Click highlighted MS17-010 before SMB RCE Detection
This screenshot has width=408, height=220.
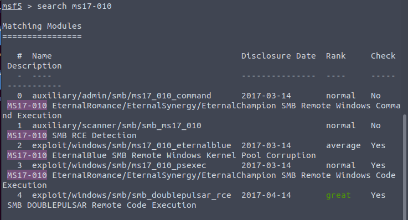27,135
